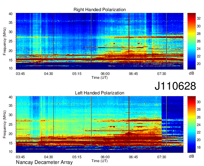
Task: Select the 05:15 time tick of Right Handed plot
Action: 77,74
